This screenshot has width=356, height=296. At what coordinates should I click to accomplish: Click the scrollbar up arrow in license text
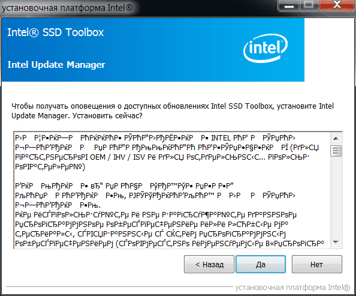coord(336,138)
